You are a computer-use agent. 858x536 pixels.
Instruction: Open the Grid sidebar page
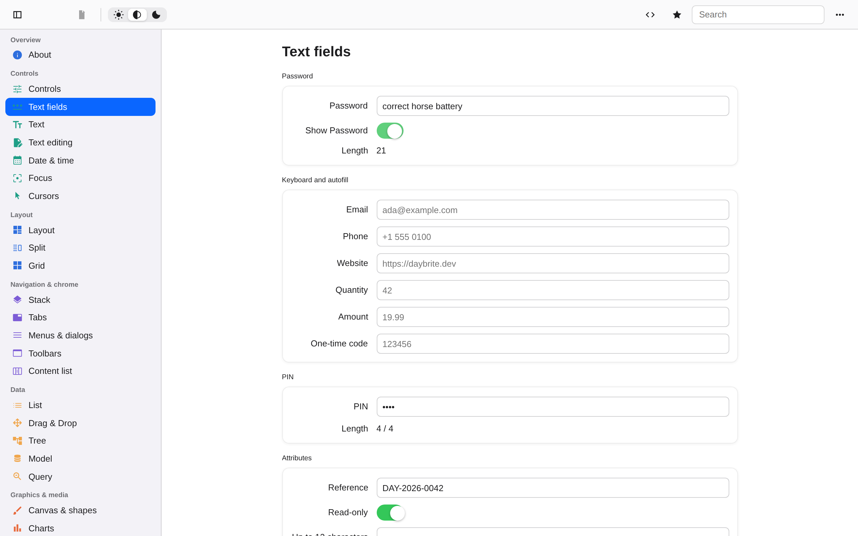80,266
